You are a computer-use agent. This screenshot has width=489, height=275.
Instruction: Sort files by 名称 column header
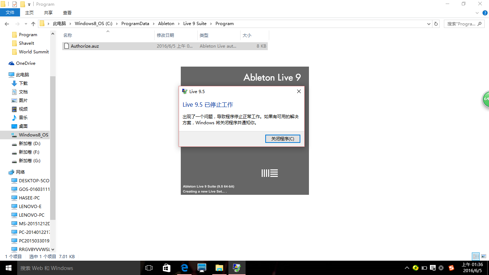pos(108,35)
